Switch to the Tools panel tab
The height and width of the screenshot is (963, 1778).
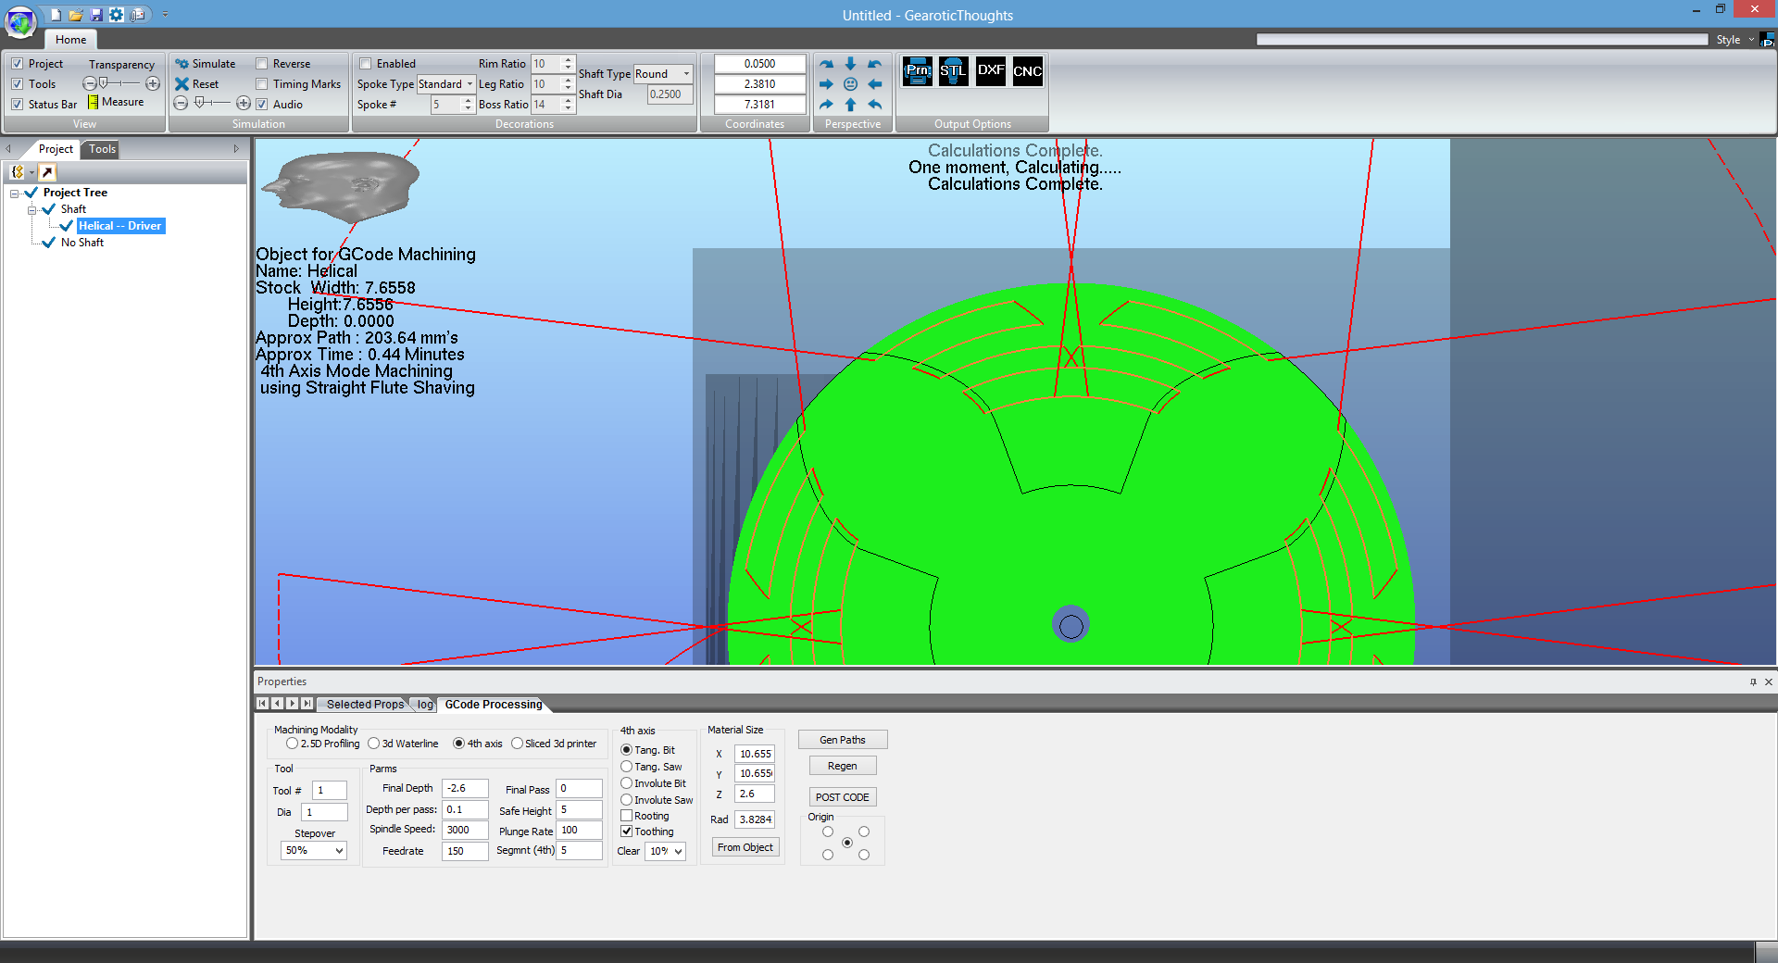pos(102,149)
